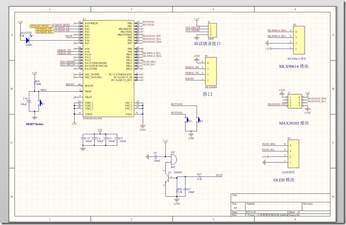The width and height of the screenshot is (346, 225).
Task: Click the 3.3V power symbol above capacitors C12–C5
Action: 100,131
